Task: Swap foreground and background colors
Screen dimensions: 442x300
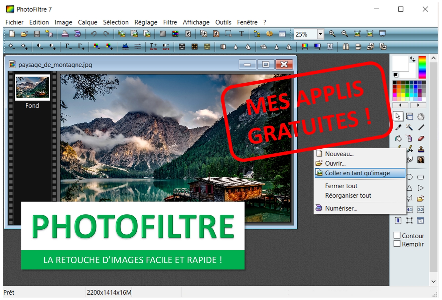Action: pyautogui.click(x=413, y=59)
